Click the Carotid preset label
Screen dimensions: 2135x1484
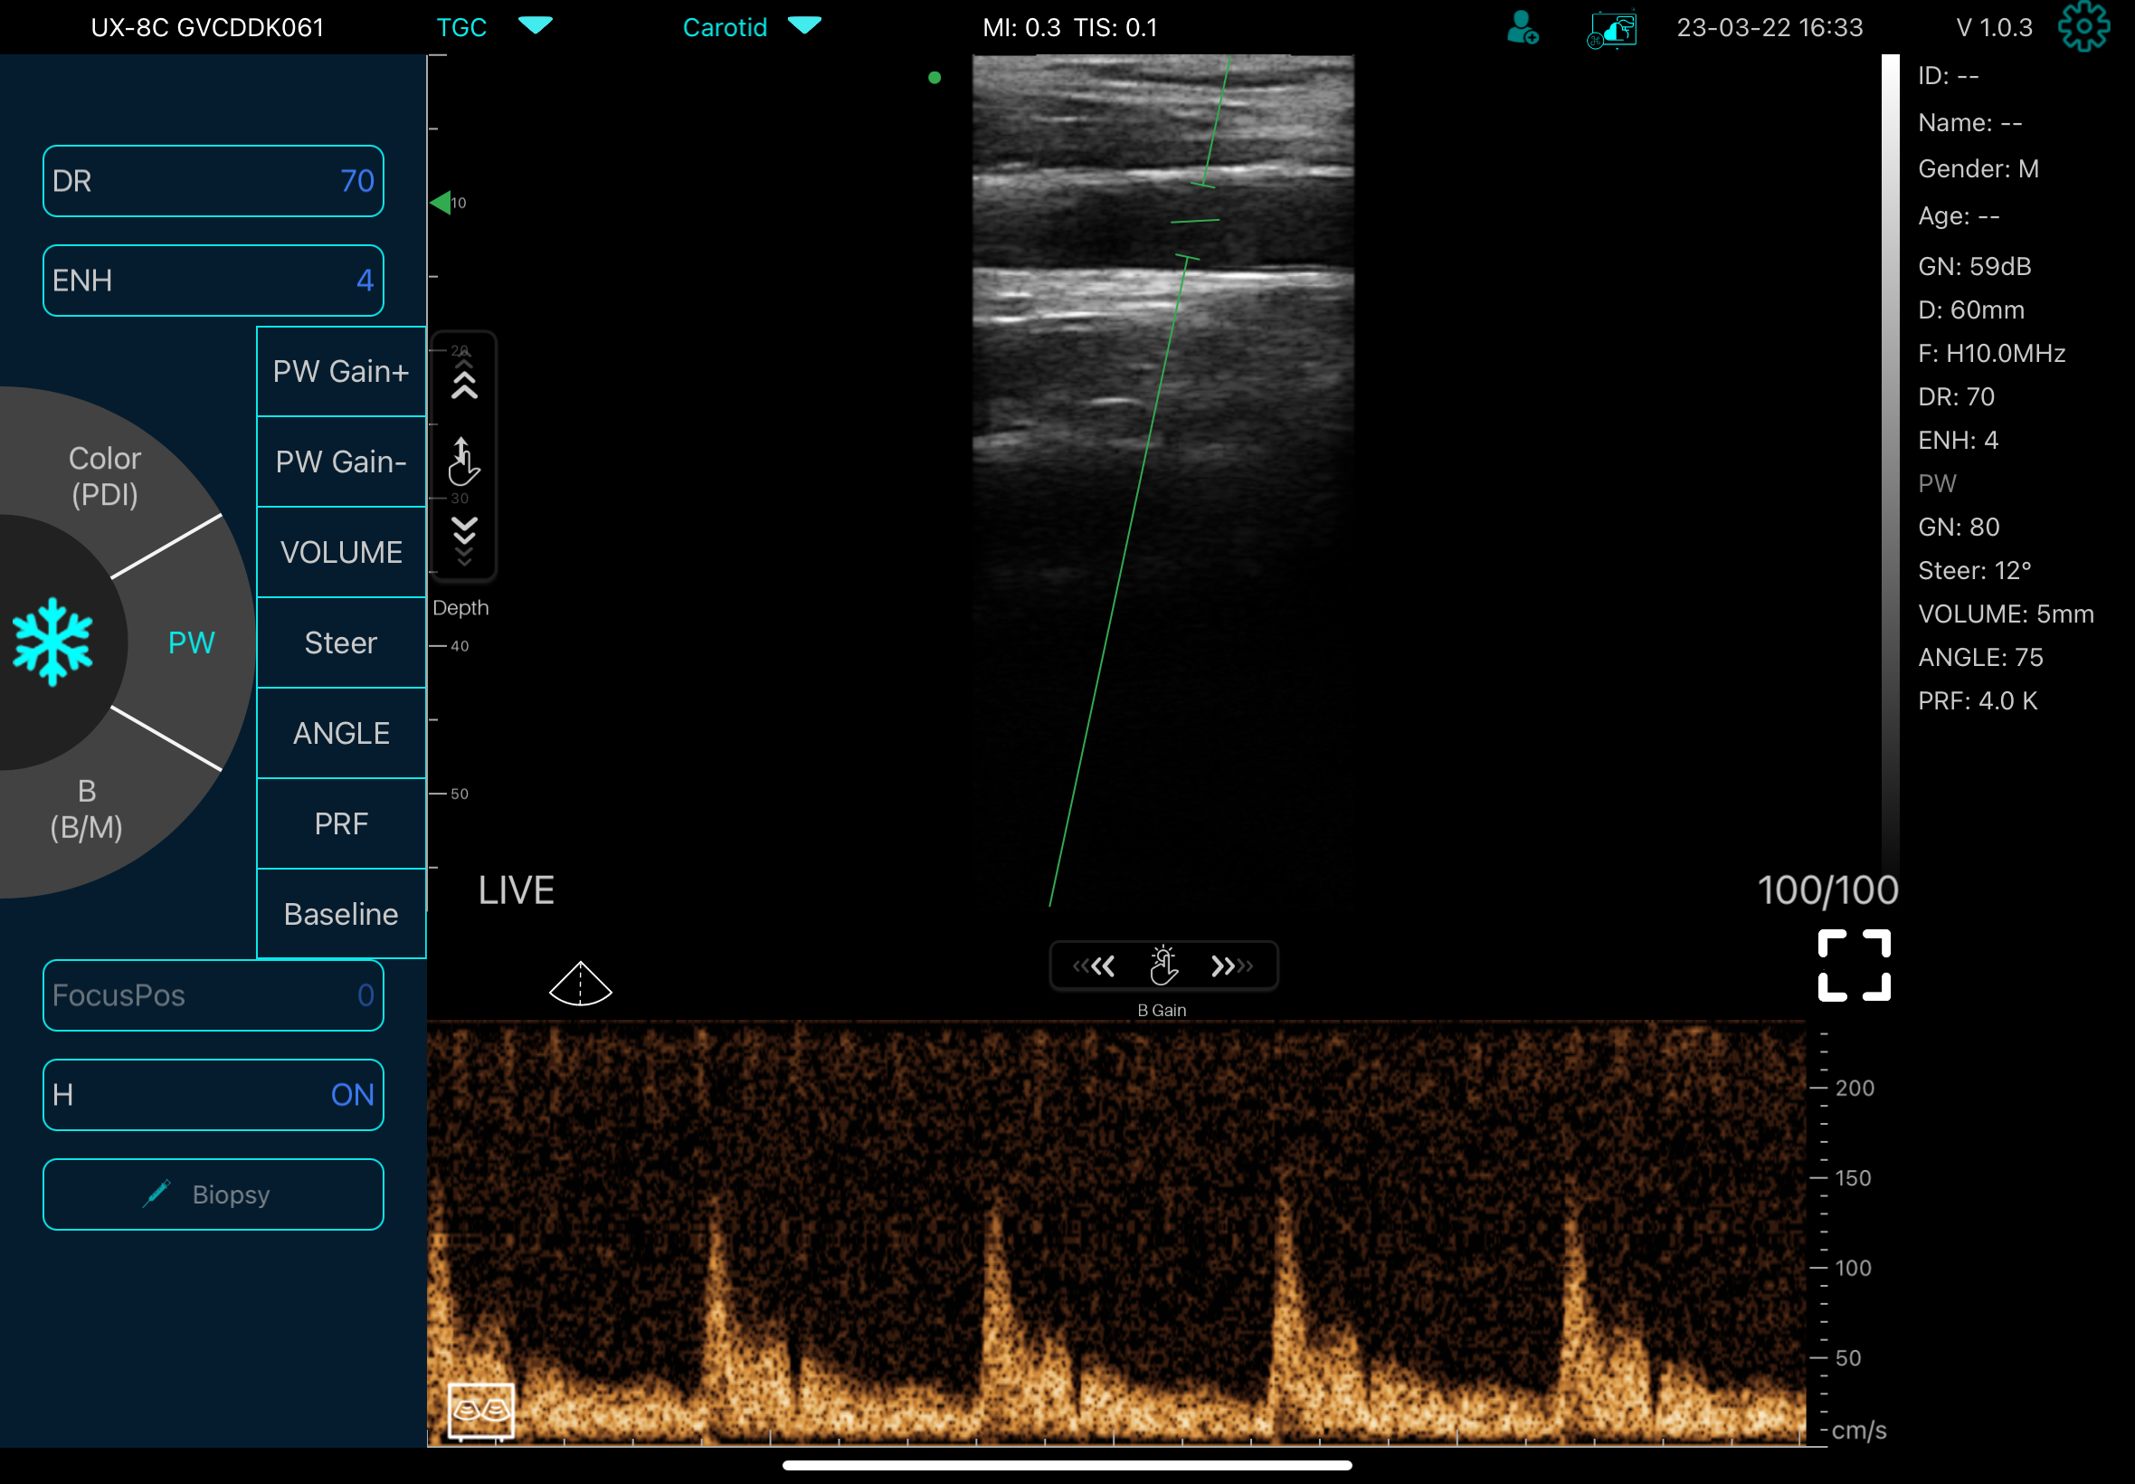[725, 27]
